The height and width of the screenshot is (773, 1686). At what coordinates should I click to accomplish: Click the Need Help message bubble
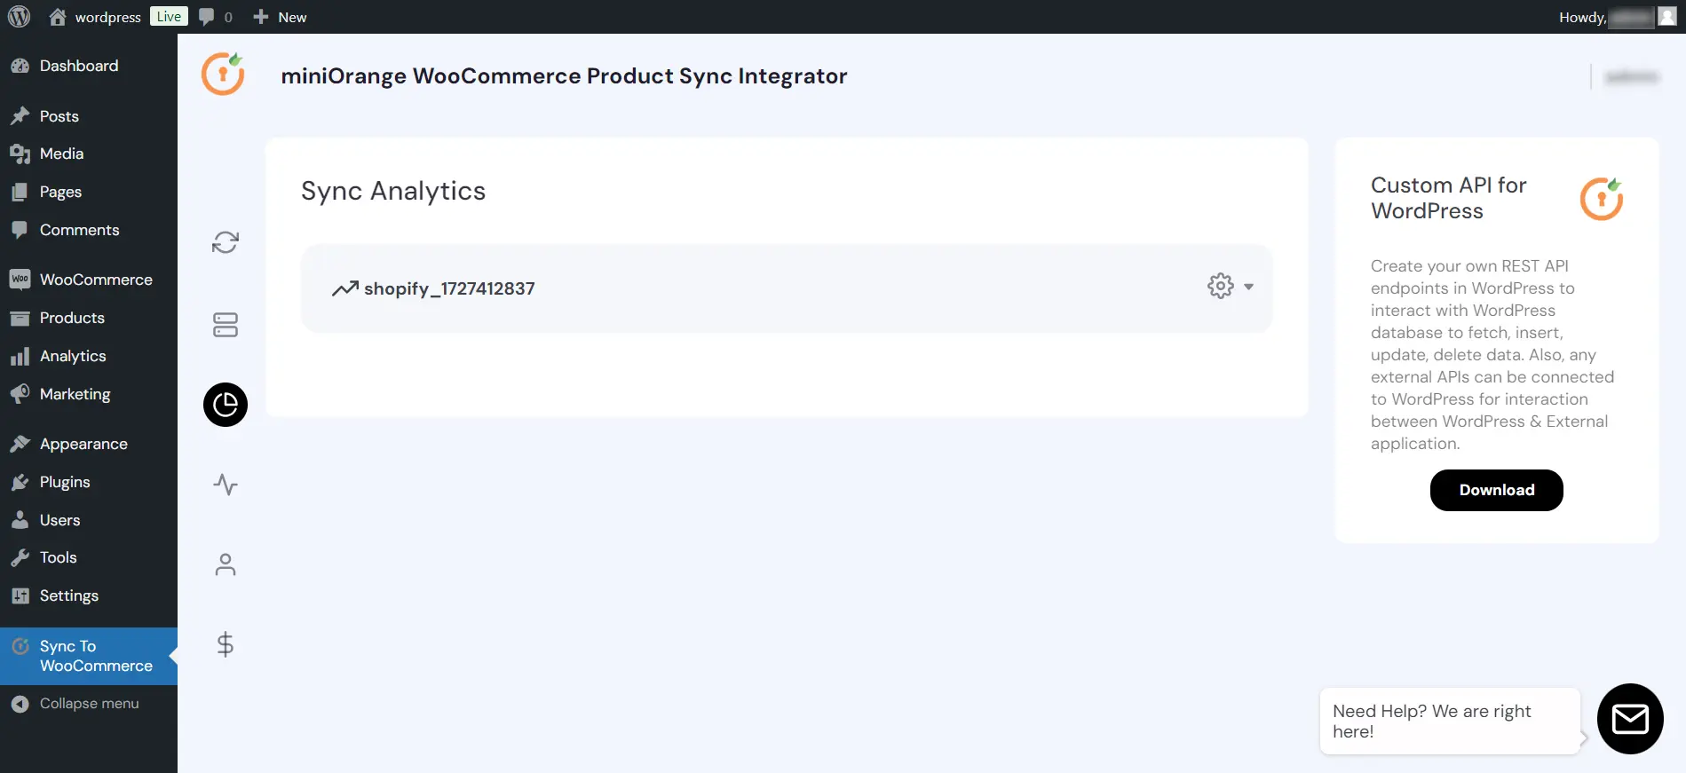[x=1450, y=721]
